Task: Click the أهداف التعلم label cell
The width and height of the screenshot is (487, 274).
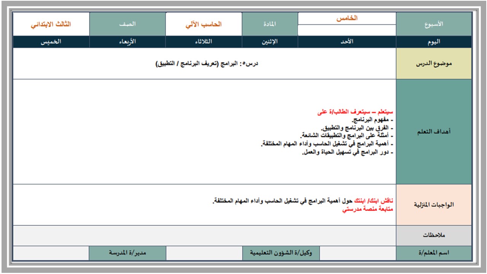Action: (434, 132)
